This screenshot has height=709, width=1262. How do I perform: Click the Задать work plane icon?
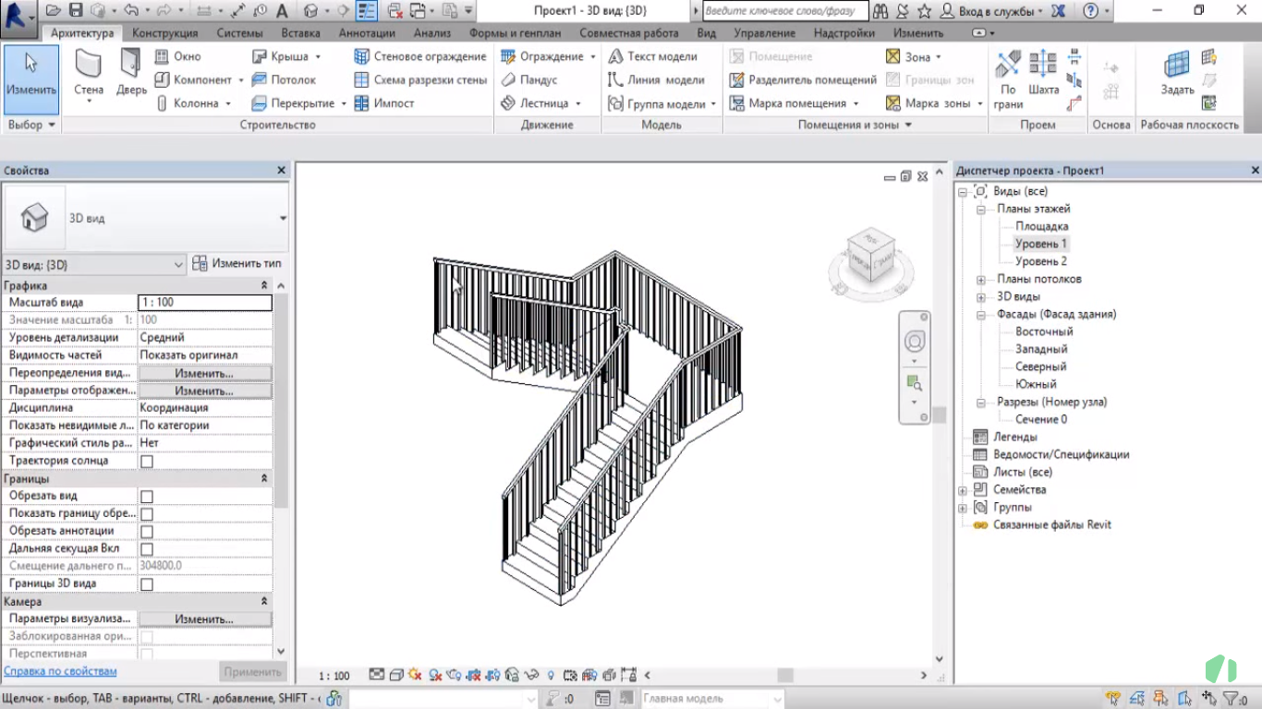click(x=1177, y=73)
